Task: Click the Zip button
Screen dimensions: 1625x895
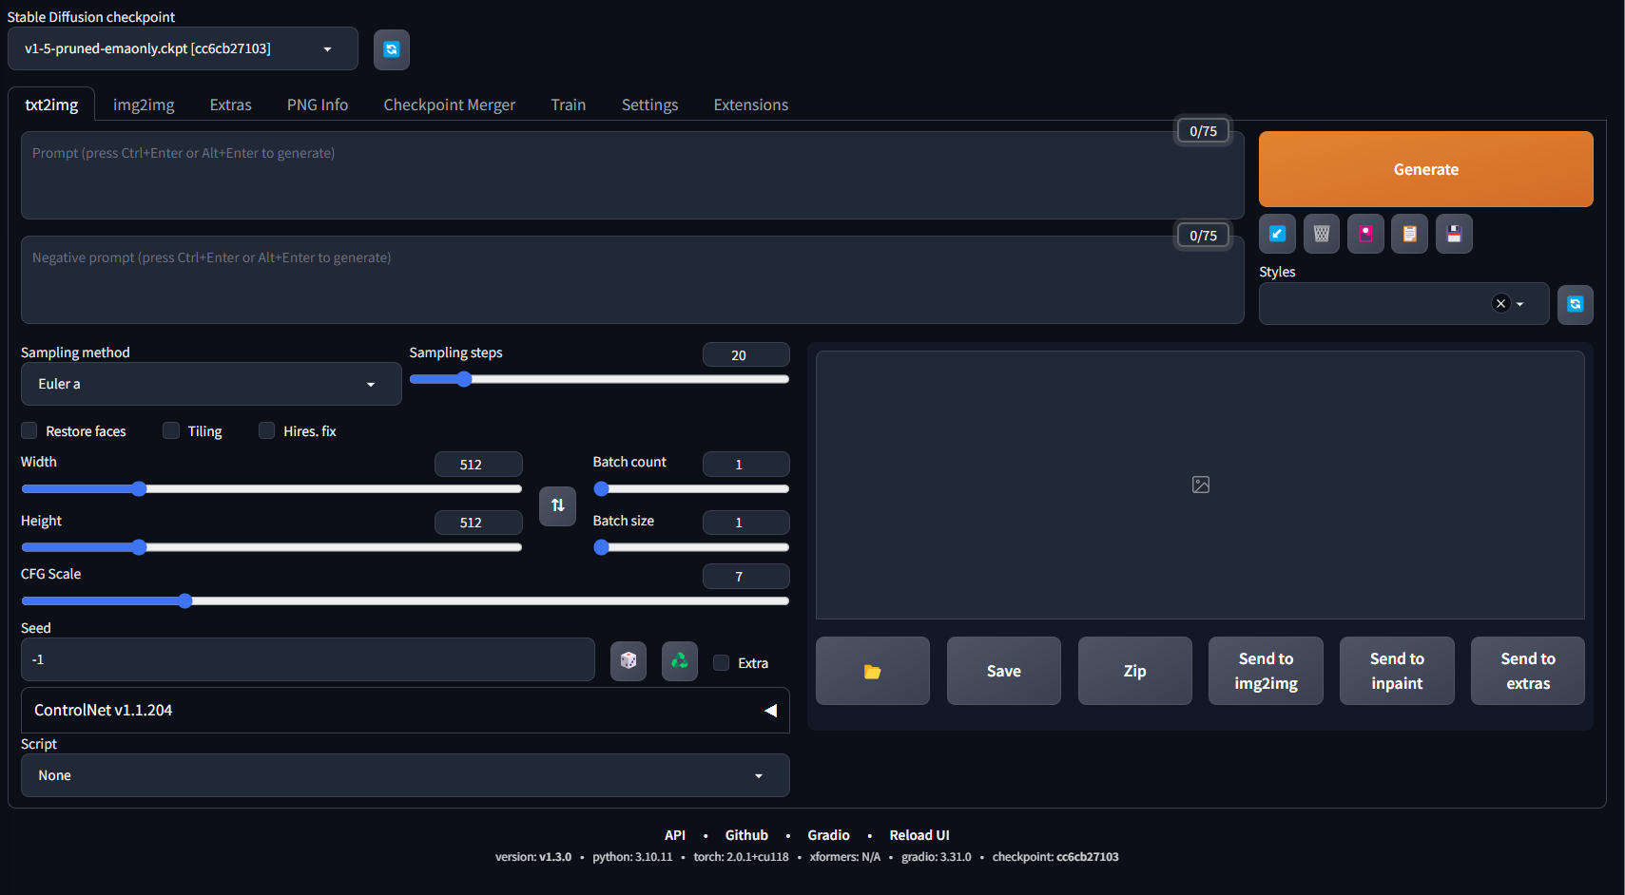Action: pos(1134,671)
